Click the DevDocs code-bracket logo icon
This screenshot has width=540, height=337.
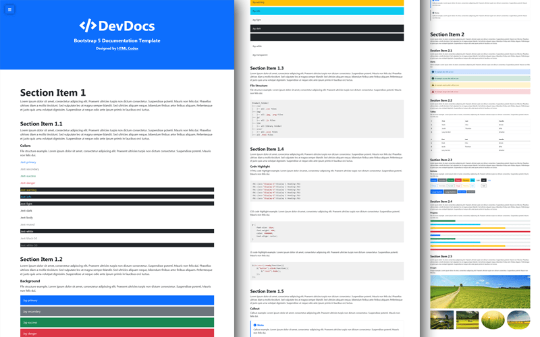point(88,26)
